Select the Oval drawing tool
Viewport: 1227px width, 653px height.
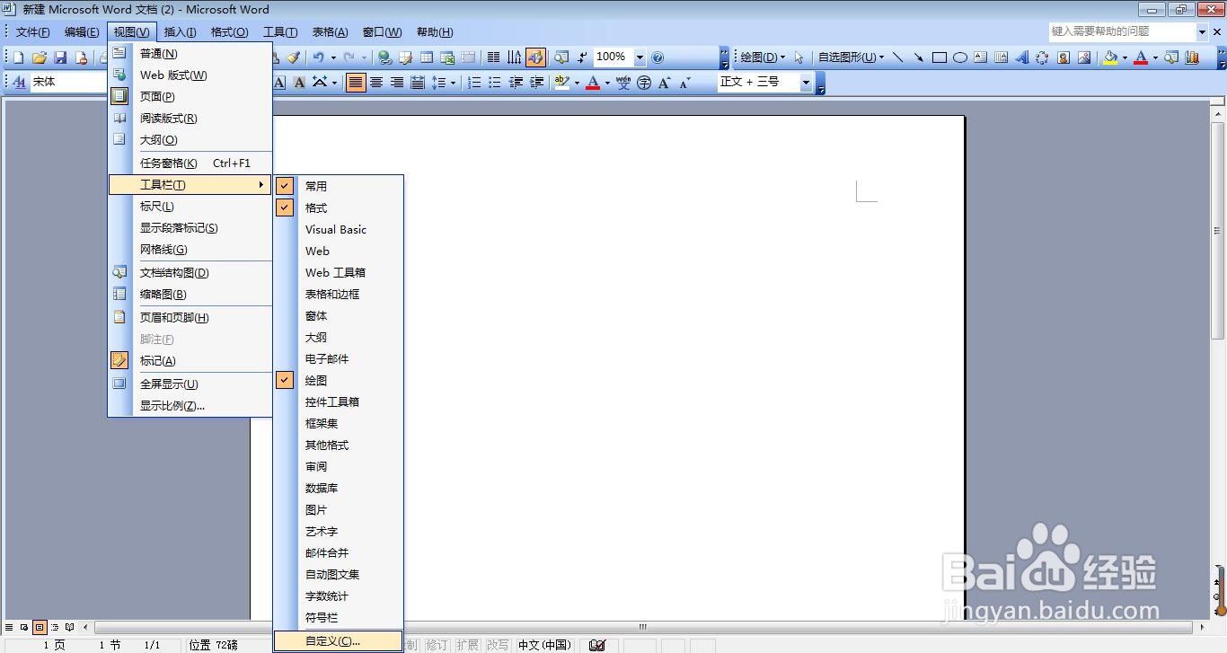[959, 57]
